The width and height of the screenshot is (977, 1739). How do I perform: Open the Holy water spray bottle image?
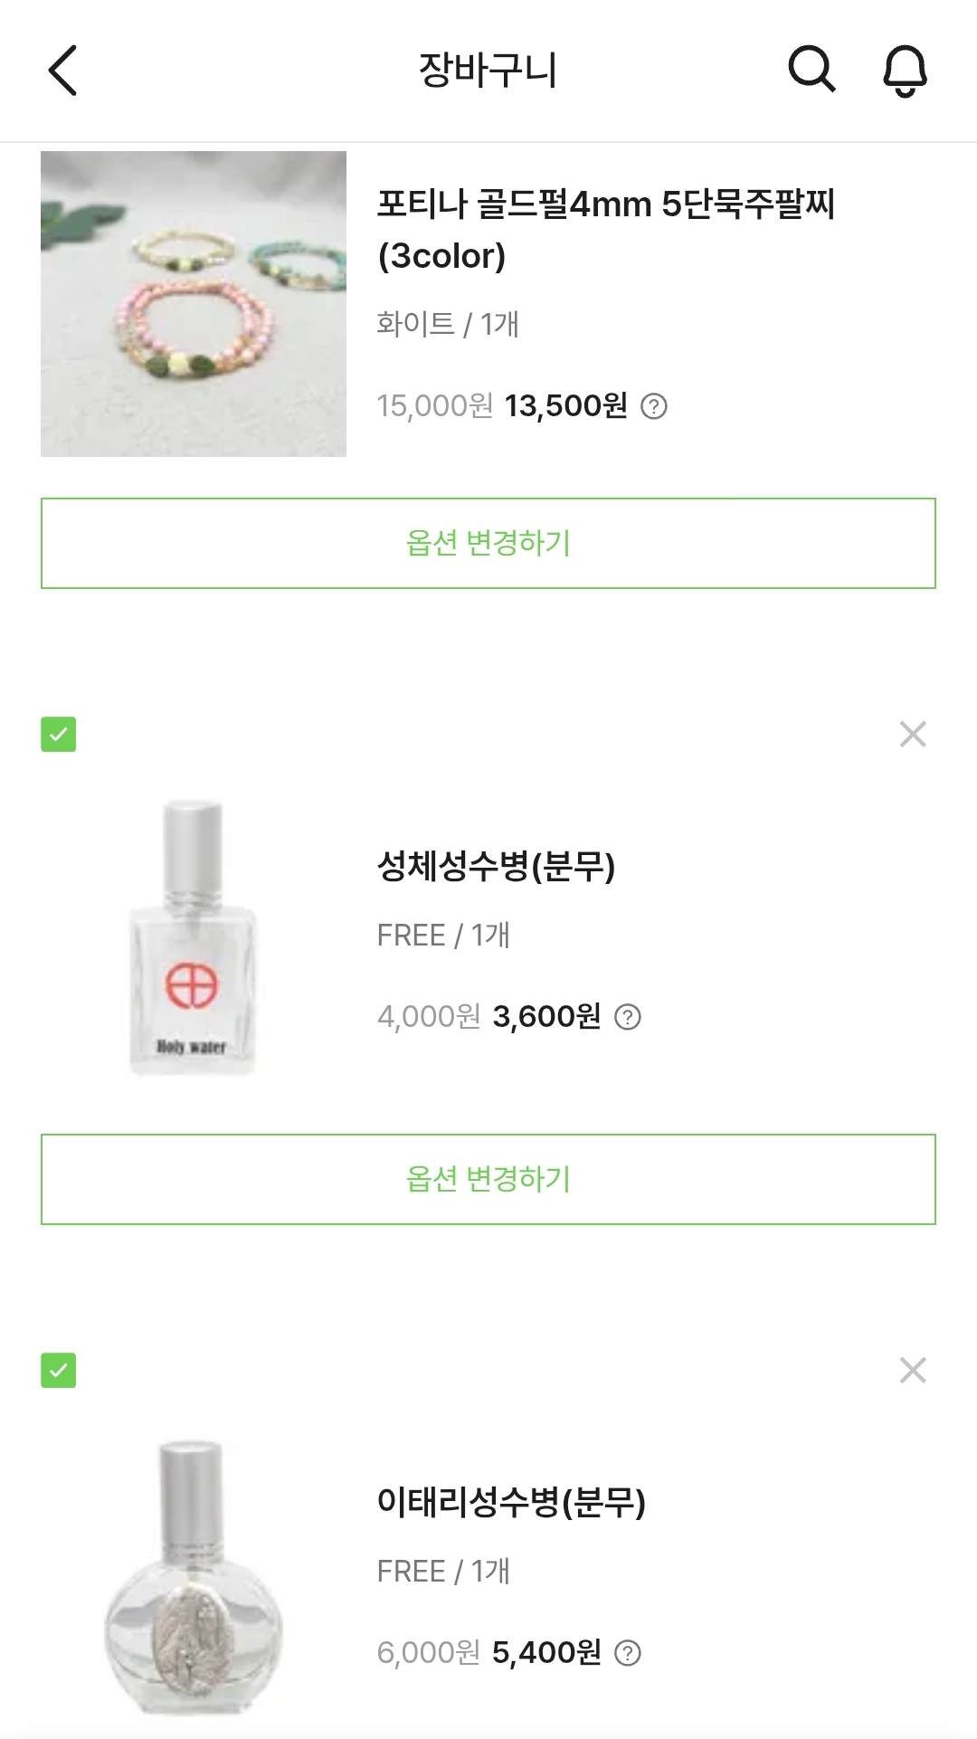(193, 937)
